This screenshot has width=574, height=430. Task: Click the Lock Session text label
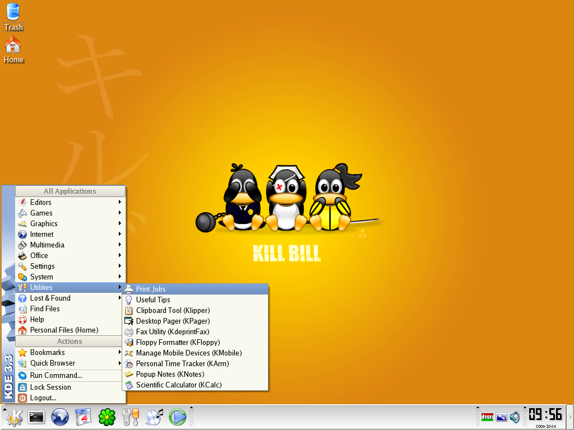coord(50,387)
